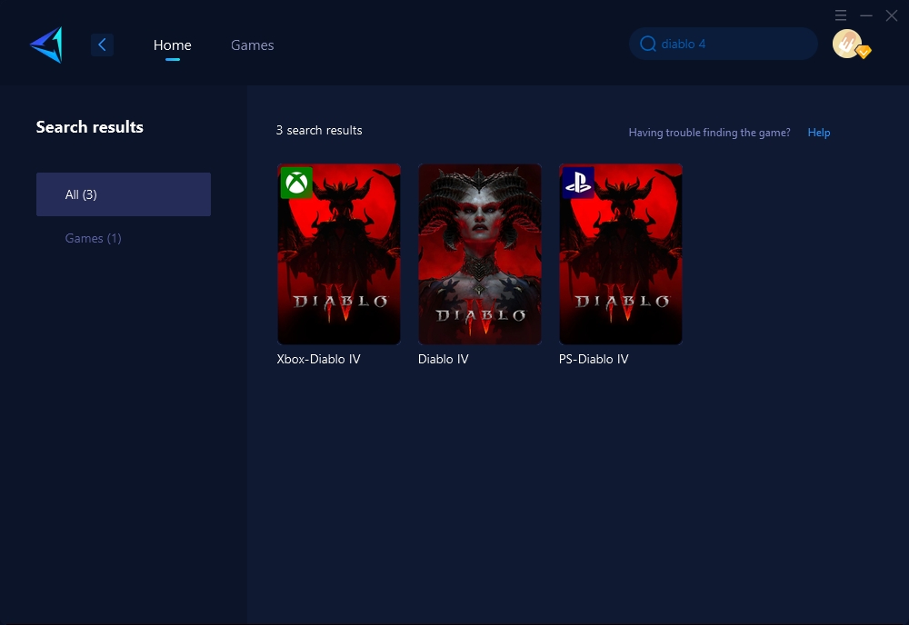Open the user profile avatar
The height and width of the screenshot is (625, 909).
(847, 44)
